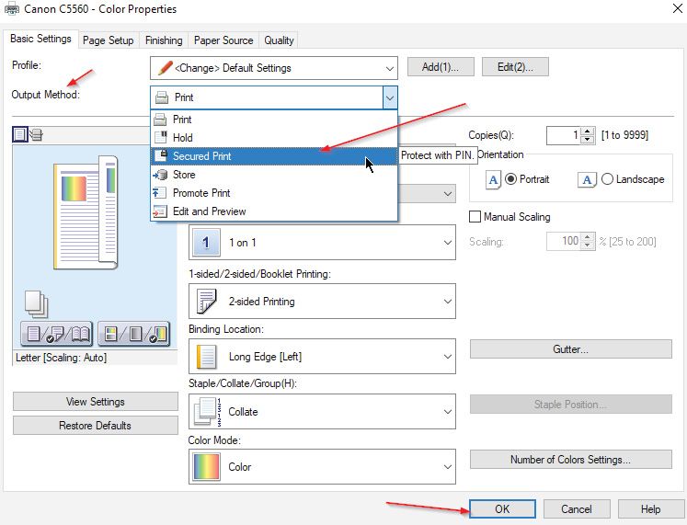The image size is (687, 525).
Task: Click the Store hard-drive icon
Action: [x=160, y=175]
